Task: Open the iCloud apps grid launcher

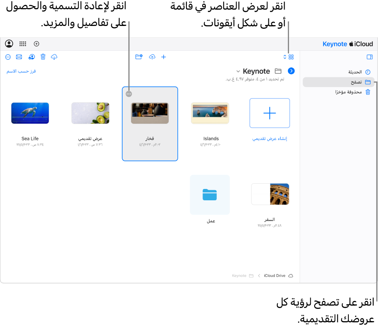Action: [x=23, y=44]
